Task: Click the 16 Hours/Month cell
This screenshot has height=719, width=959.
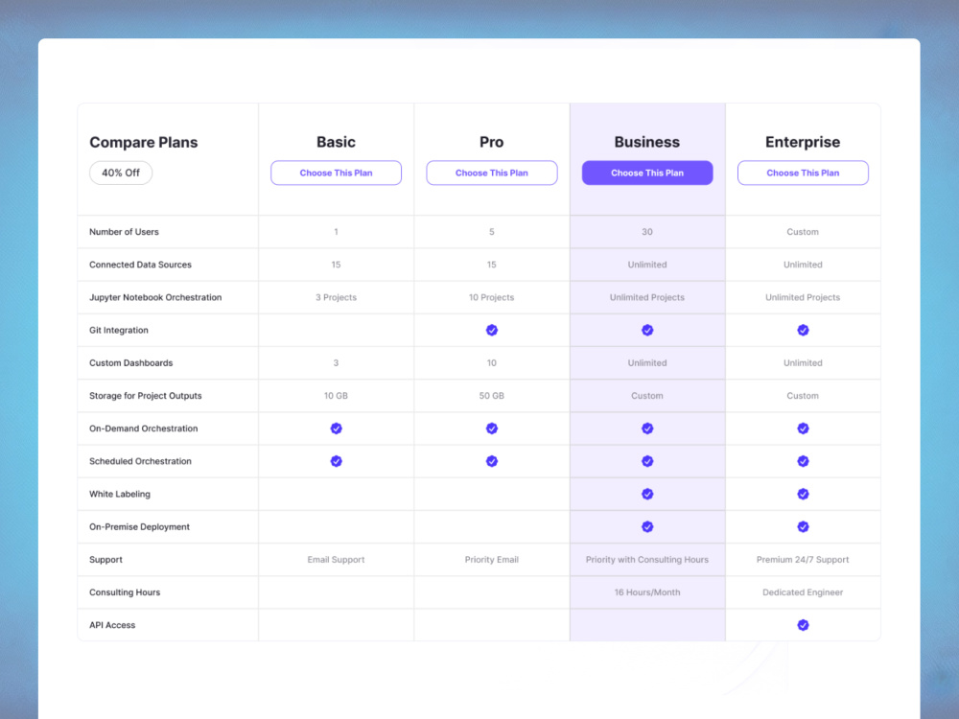Action: click(x=647, y=592)
